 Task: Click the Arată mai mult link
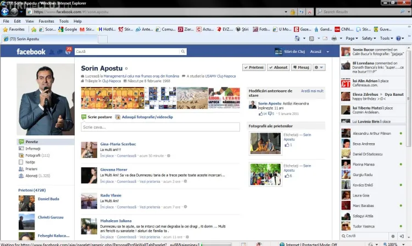(312, 91)
